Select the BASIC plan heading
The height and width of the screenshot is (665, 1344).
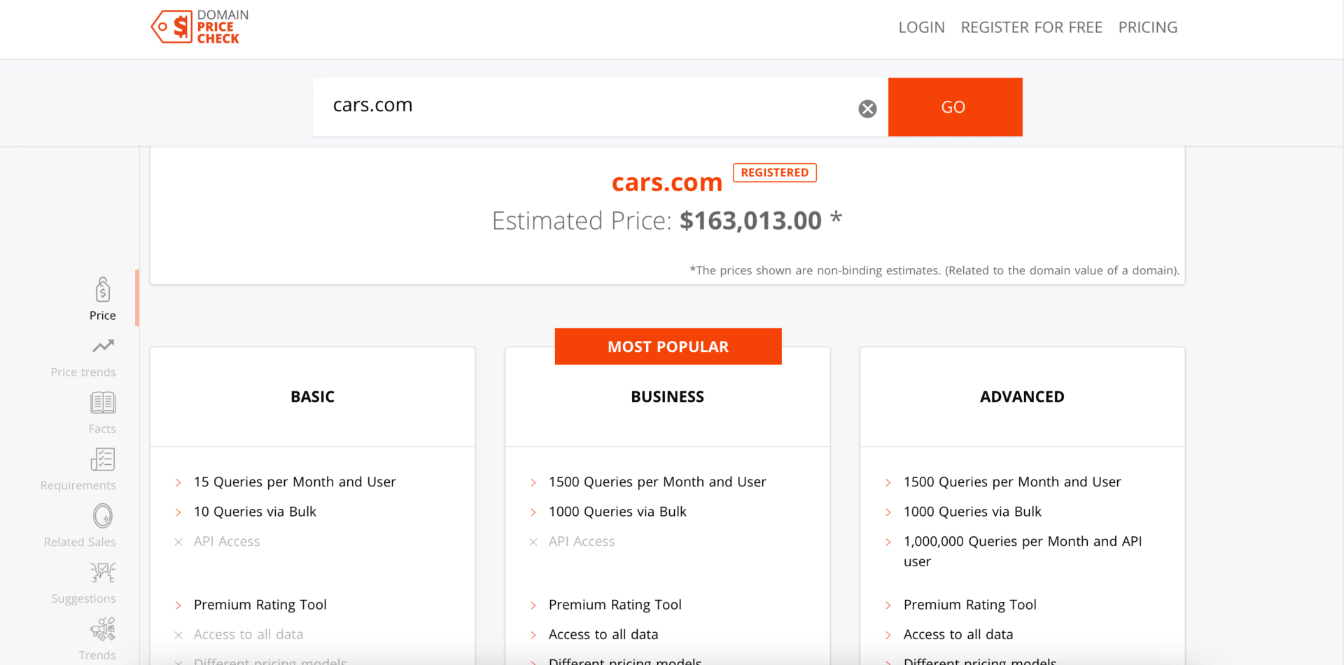[x=312, y=397]
